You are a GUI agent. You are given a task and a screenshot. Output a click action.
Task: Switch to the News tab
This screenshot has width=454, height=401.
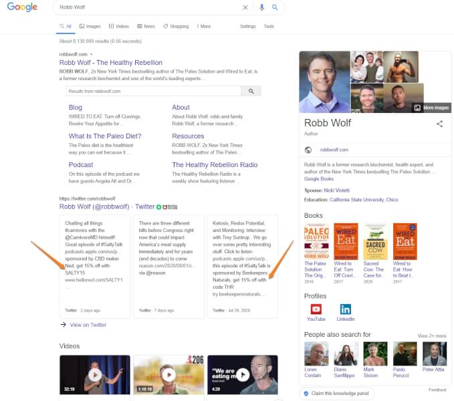click(146, 26)
